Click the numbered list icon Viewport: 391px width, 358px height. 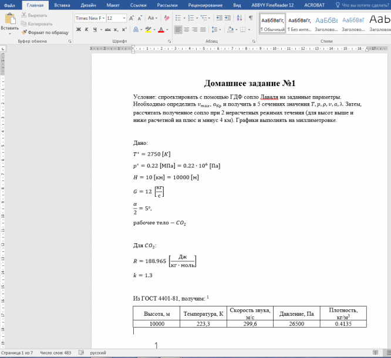[191, 18]
